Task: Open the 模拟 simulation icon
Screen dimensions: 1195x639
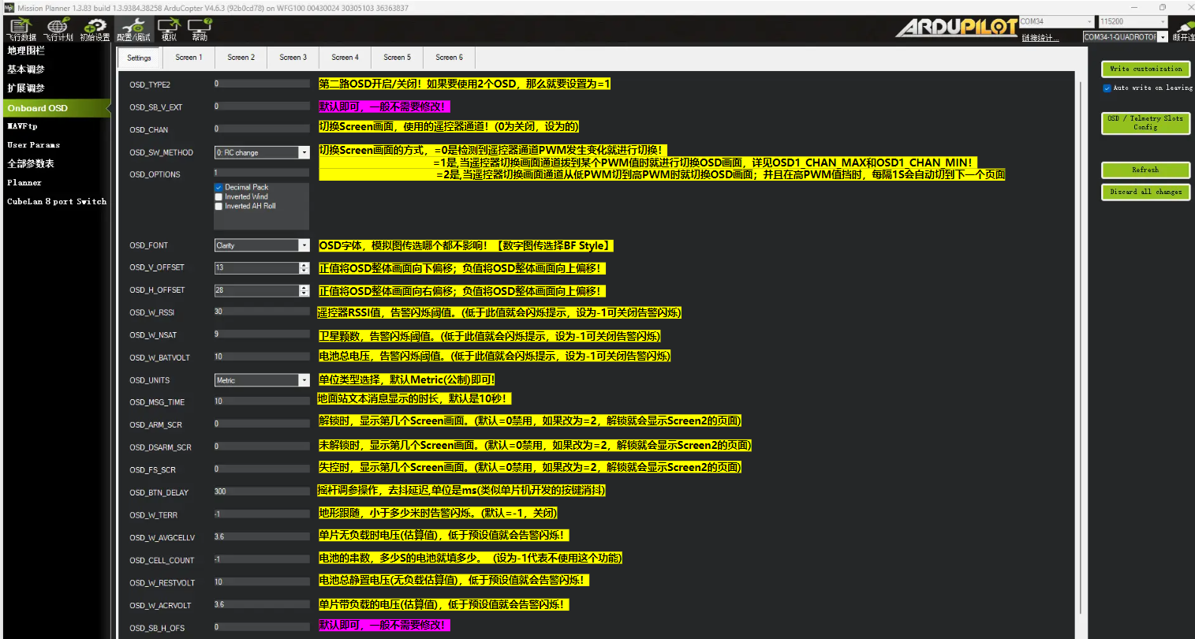Action: click(169, 30)
